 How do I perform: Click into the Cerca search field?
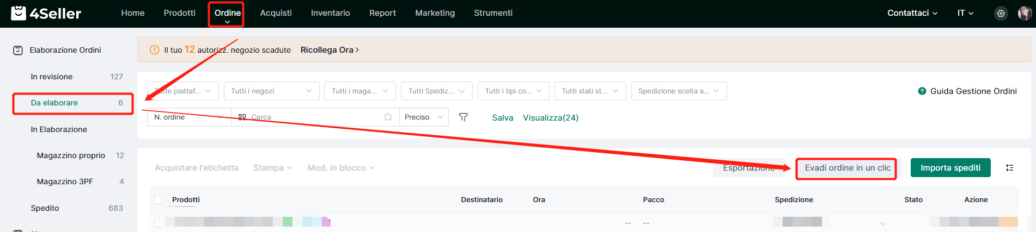[x=315, y=117]
